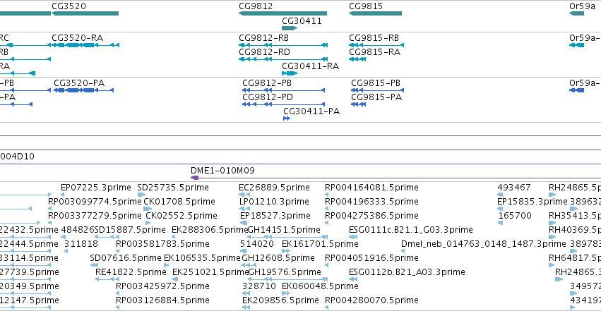Select the CG9815-PB protein label
Viewport: 601px width, 311px height.
click(x=376, y=83)
